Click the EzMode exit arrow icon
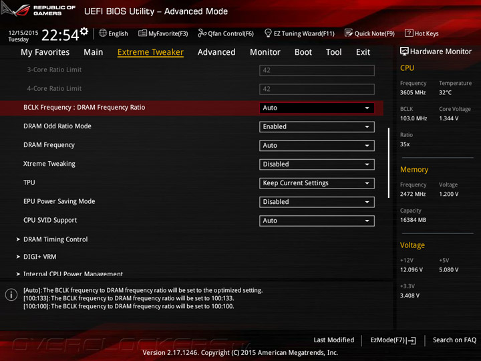The image size is (481, 361). coord(412,340)
